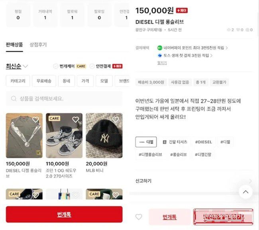
Task: Select the 판매상품 tab
Action: [14, 45]
